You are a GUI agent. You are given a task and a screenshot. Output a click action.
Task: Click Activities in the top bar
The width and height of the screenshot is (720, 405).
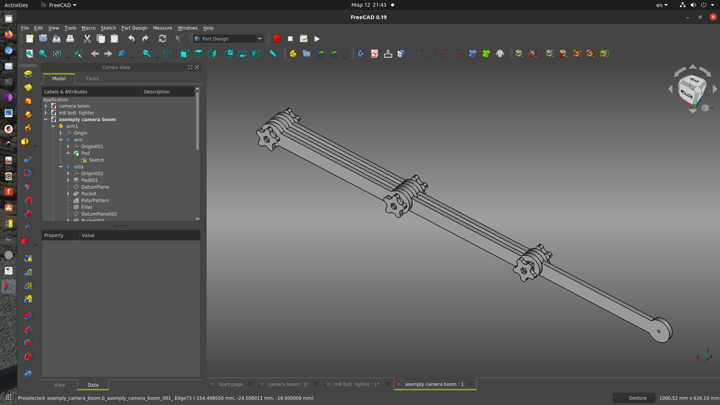click(16, 5)
